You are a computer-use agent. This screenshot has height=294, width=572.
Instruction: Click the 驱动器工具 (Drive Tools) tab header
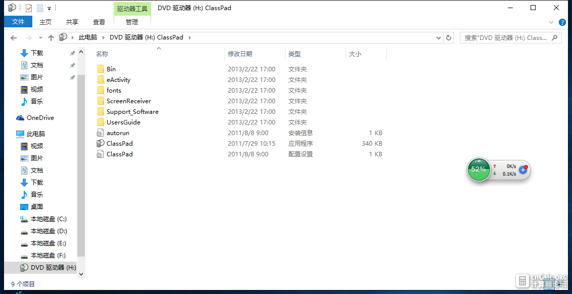[x=132, y=8]
